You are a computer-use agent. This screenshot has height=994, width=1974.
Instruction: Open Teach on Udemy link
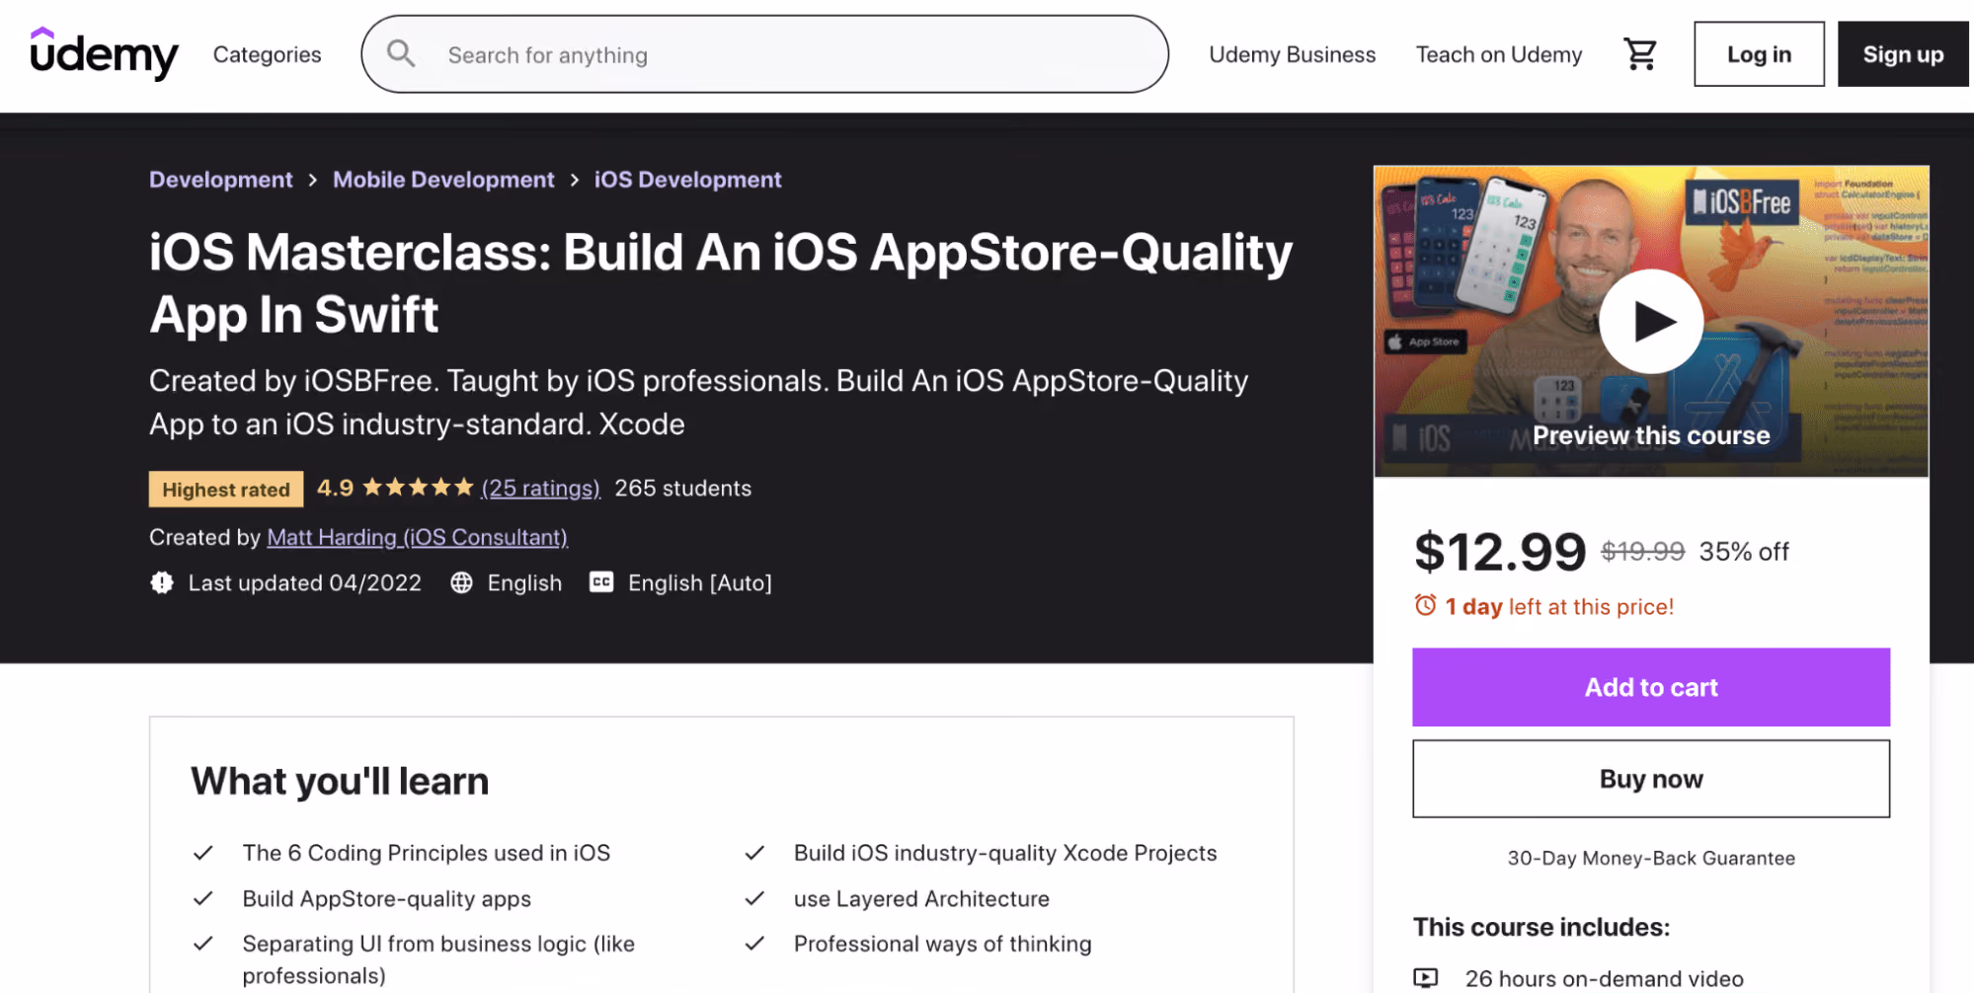click(1498, 54)
